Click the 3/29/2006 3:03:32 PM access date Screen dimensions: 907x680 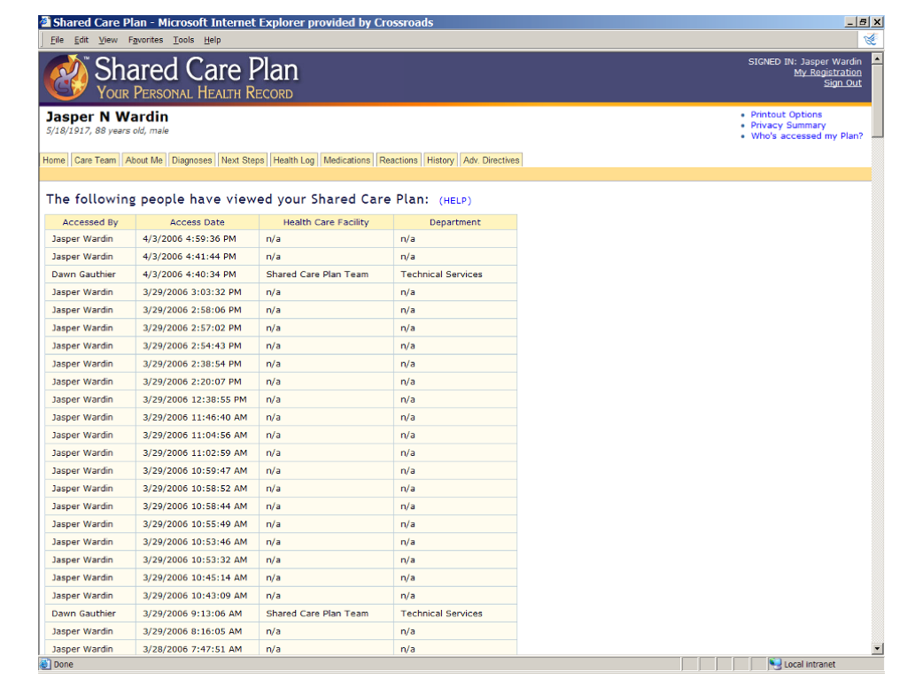(192, 292)
